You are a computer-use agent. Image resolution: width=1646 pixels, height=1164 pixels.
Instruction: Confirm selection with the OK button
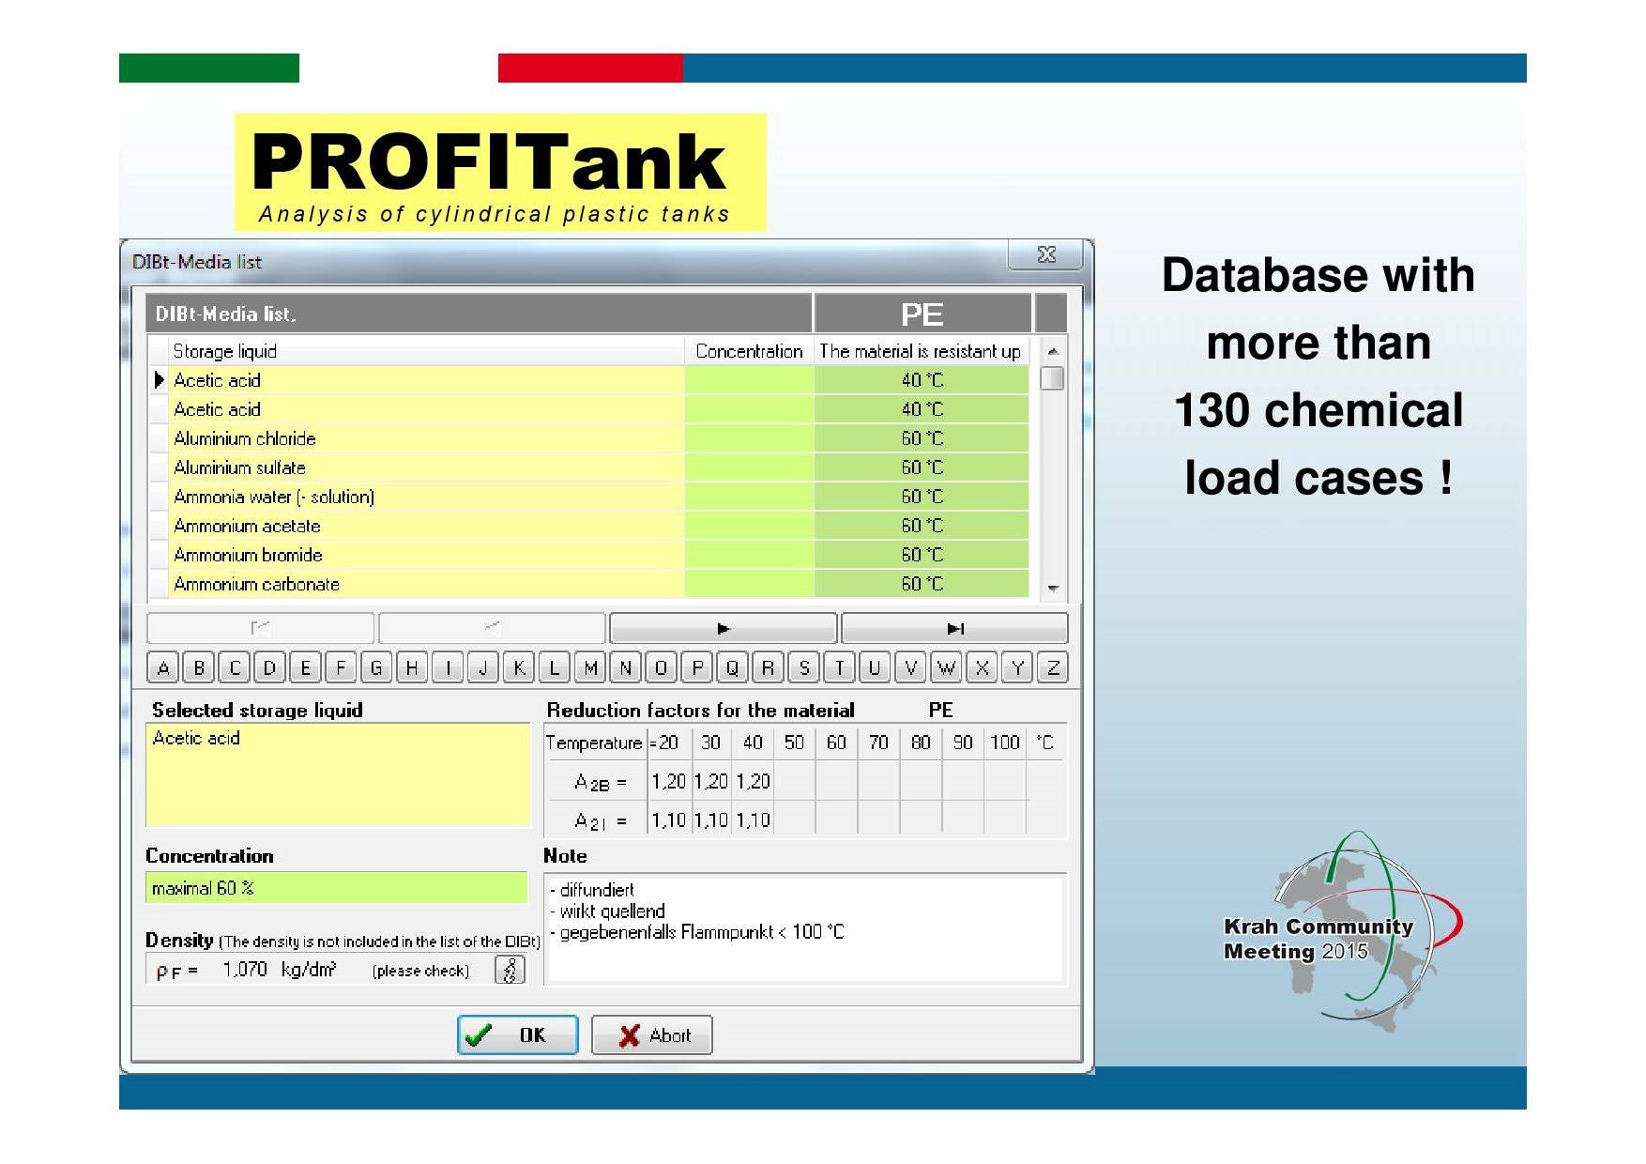[x=517, y=1034]
